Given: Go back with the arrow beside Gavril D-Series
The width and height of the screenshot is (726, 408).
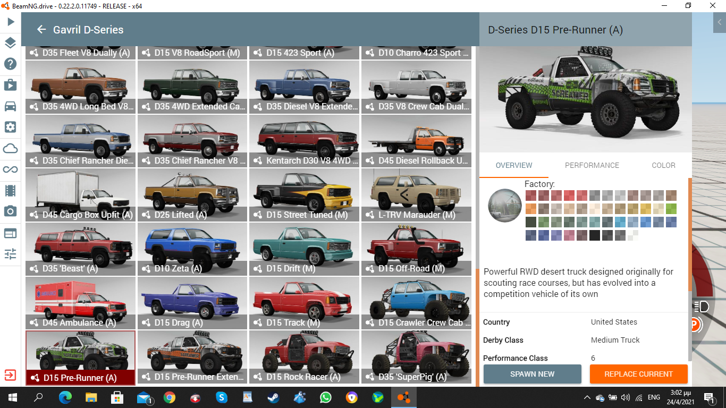Looking at the screenshot, I should [x=41, y=30].
